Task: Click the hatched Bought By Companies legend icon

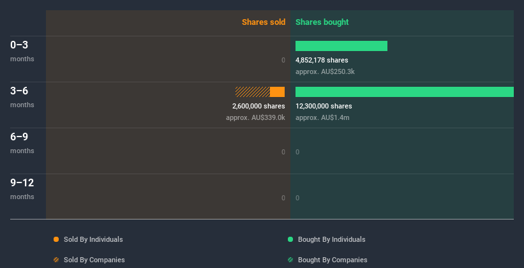Action: (x=290, y=260)
